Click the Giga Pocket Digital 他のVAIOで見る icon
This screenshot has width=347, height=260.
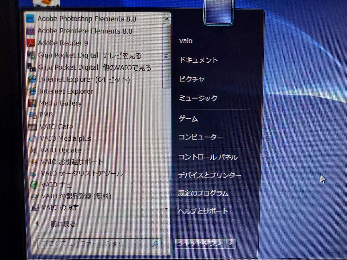pos(31,67)
